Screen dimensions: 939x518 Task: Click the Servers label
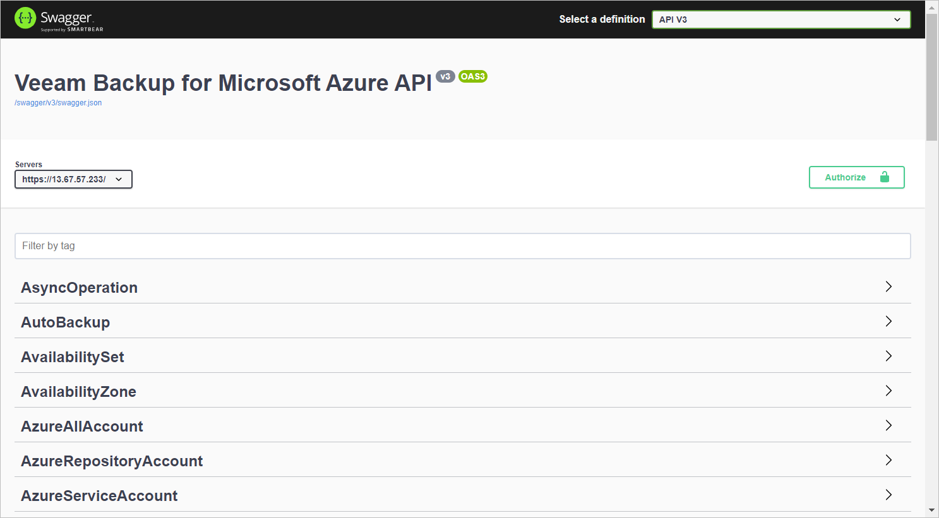point(28,165)
